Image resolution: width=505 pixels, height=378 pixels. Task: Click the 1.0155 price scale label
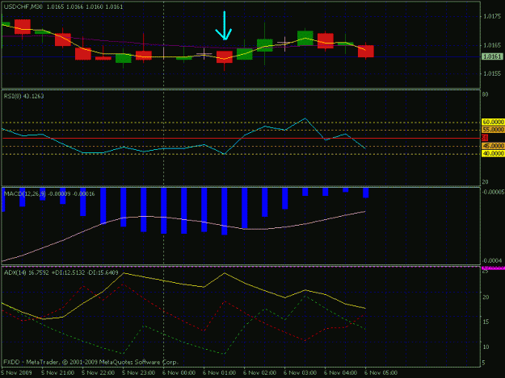click(492, 73)
